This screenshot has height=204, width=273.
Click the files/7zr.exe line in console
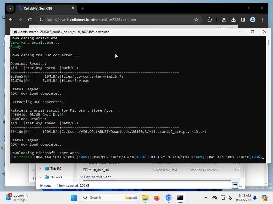click(50, 81)
